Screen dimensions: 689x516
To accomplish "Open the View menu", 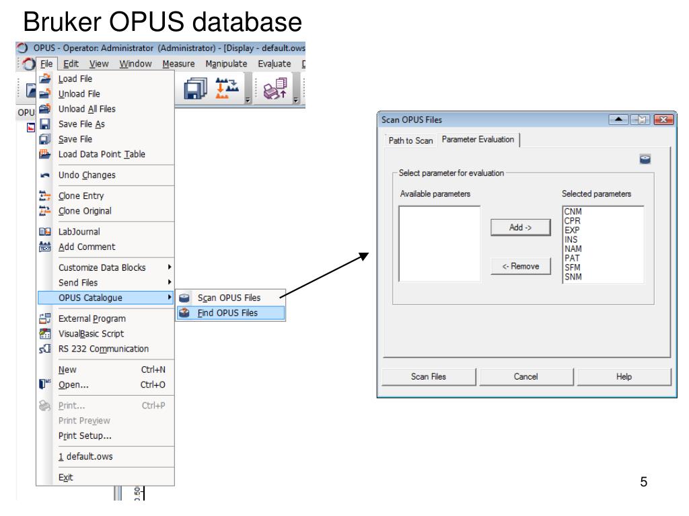I will coord(99,64).
